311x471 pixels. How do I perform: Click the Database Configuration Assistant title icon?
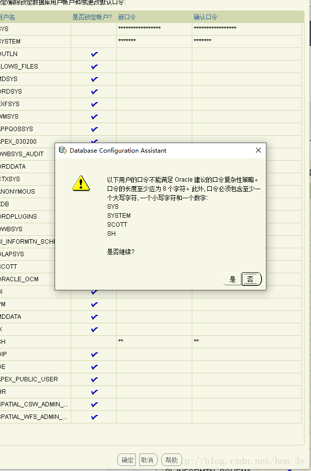point(63,150)
